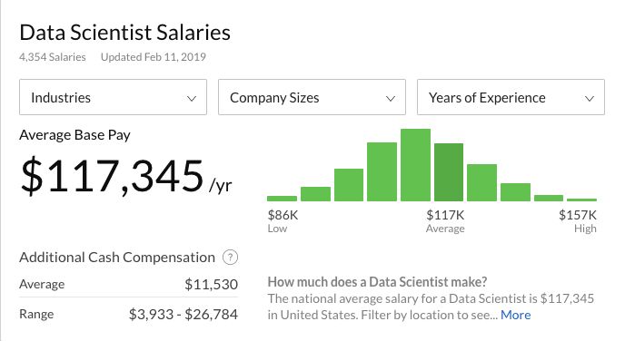Select the rightmost high salary bar
Screen dimensions: 625x341
[581, 200]
